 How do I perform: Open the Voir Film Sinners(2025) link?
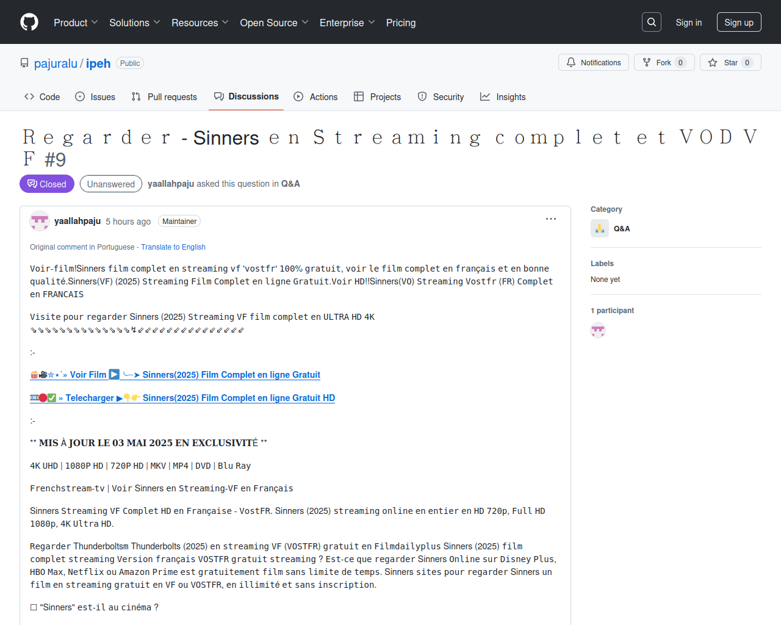pos(175,375)
